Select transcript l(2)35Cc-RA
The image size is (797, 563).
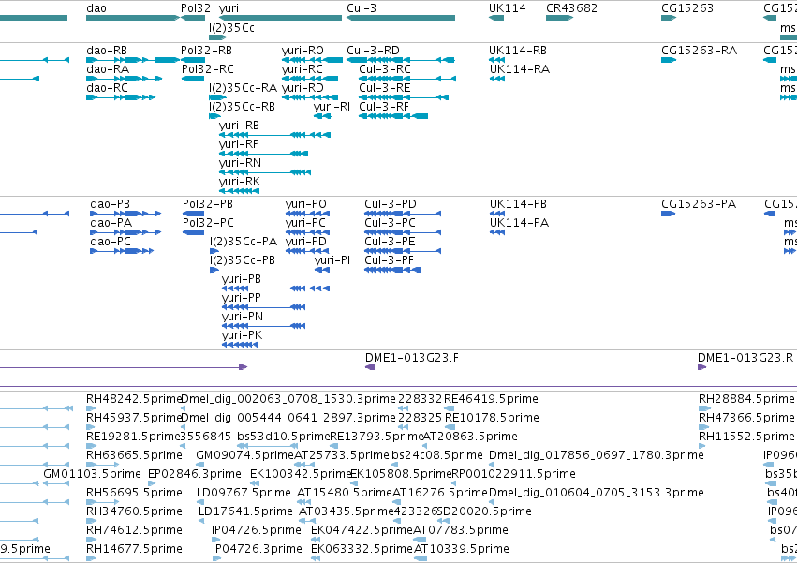[x=243, y=88]
